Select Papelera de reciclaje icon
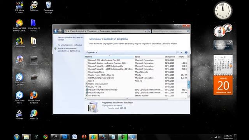The width and height of the screenshot is (249, 140). tap(48, 7)
